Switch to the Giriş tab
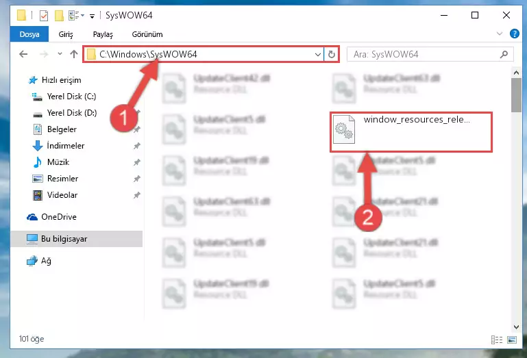 coord(66,34)
